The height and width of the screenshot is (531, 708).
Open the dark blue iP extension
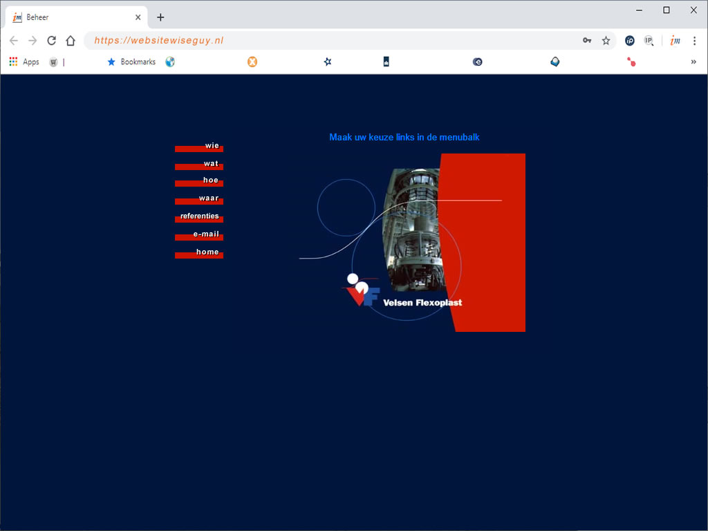[629, 41]
